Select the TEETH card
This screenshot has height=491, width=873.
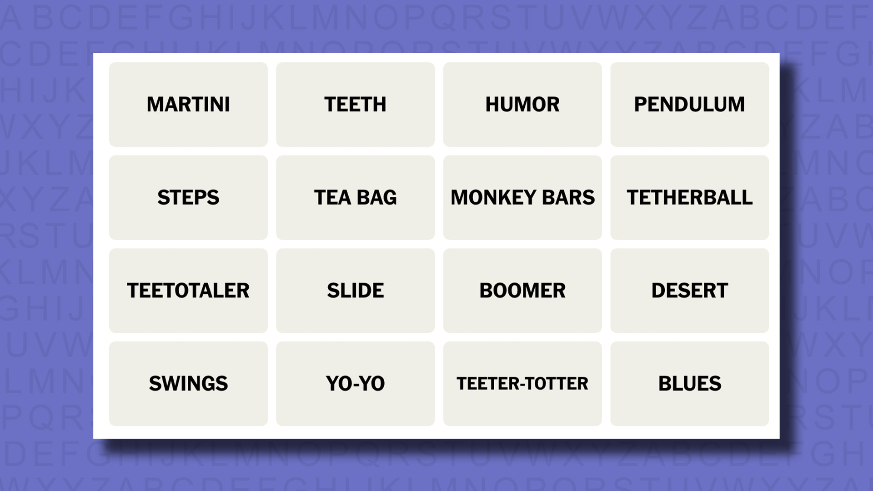[355, 104]
